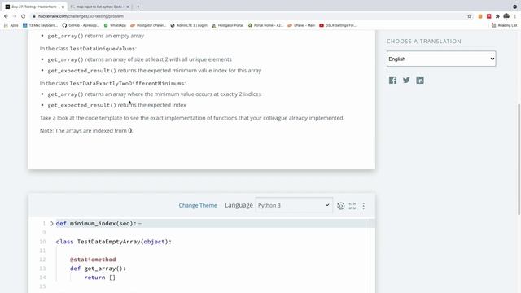Switch to the Day 27: Testing tab
Image resolution: width=521 pixels, height=293 pixels.
33,7
